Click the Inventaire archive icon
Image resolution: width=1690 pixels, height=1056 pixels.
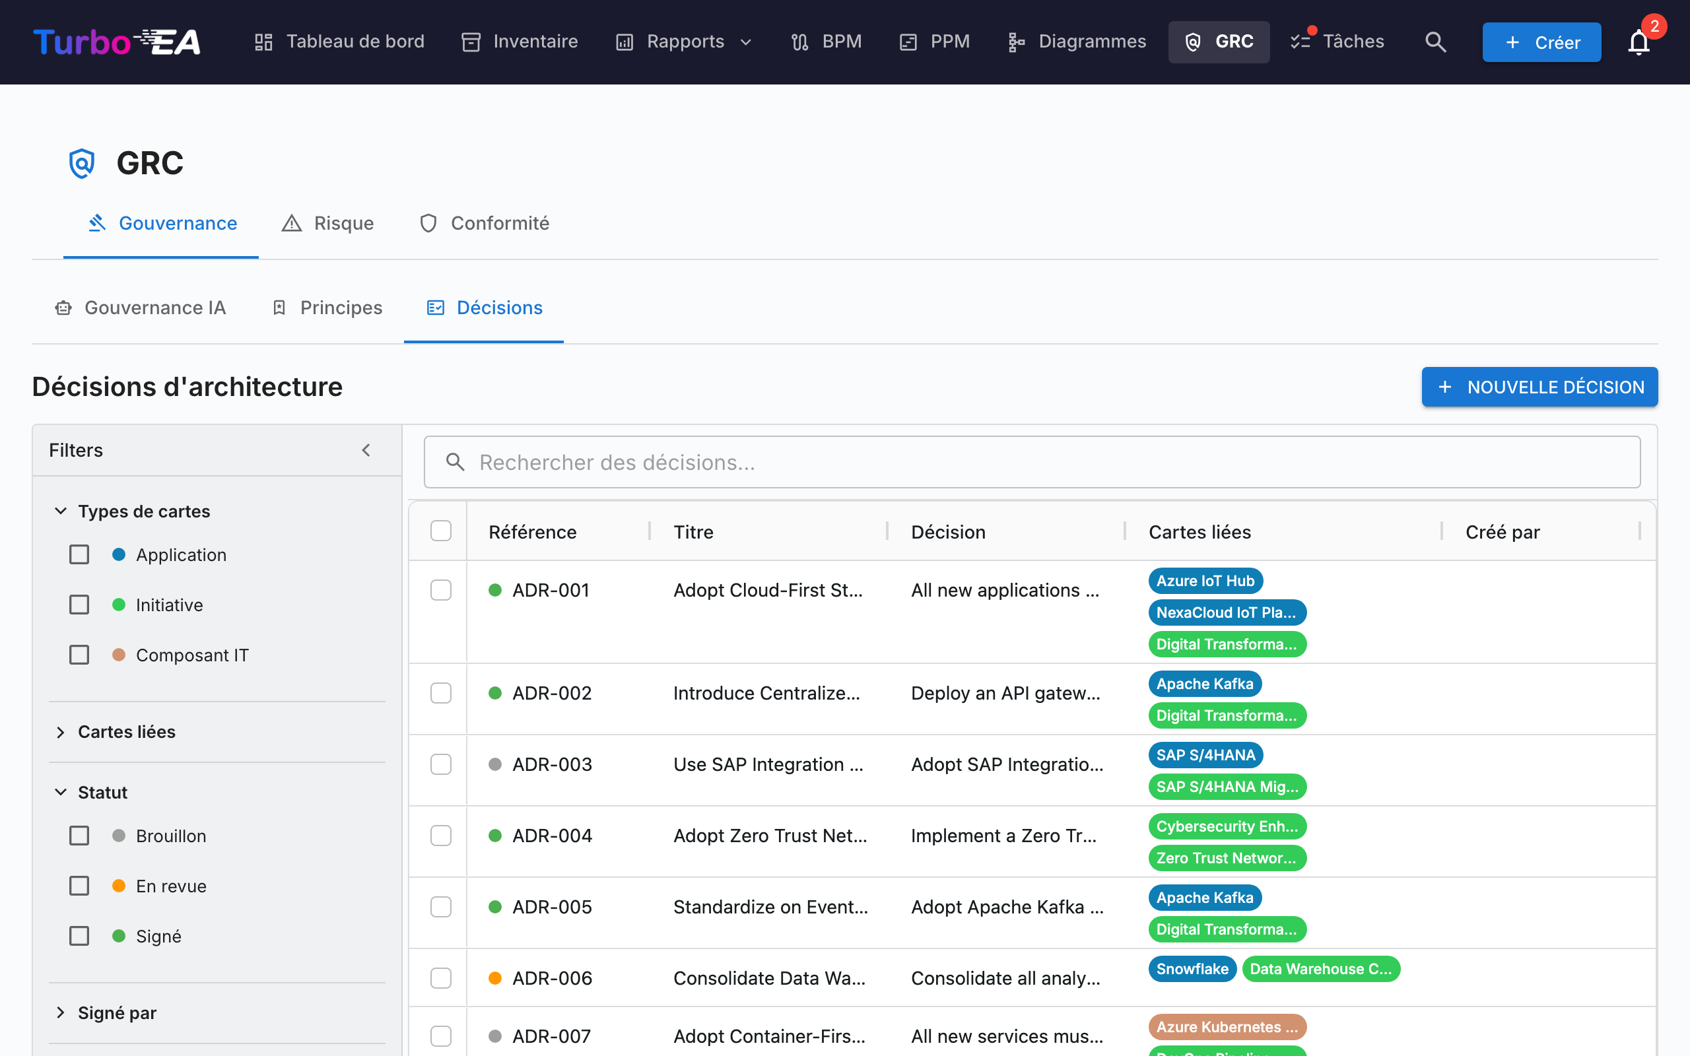pos(471,42)
